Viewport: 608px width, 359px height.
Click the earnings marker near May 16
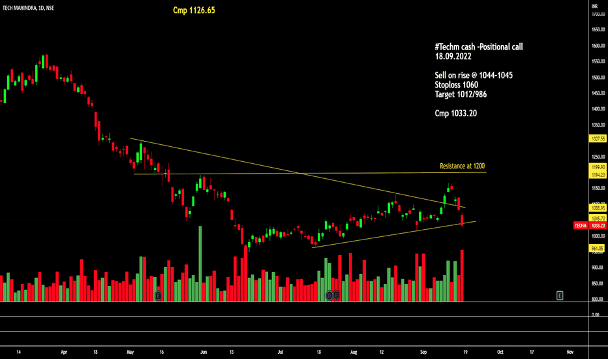point(159,296)
